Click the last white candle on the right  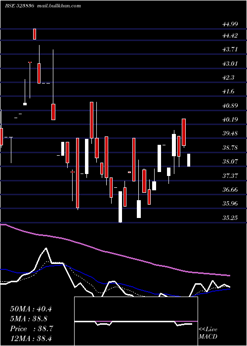click(189, 160)
